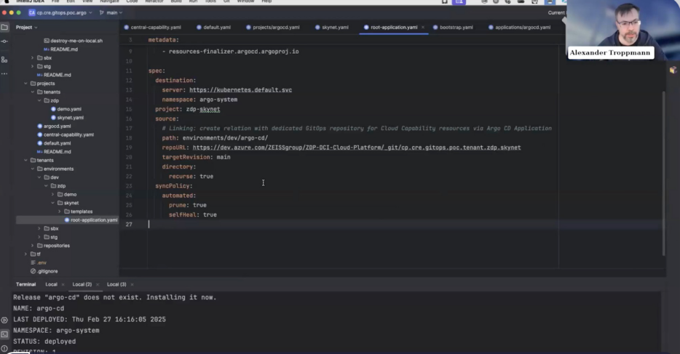Viewport: 680px width, 354px height.
Task: Click the git branch icon next to main
Action: pos(101,12)
